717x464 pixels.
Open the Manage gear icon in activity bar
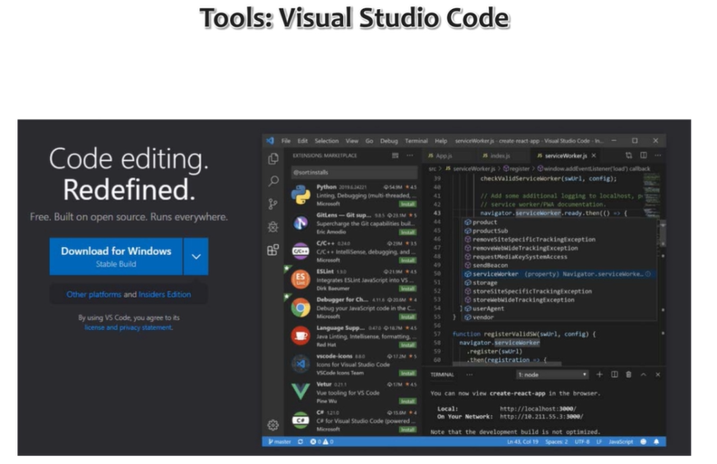273,425
